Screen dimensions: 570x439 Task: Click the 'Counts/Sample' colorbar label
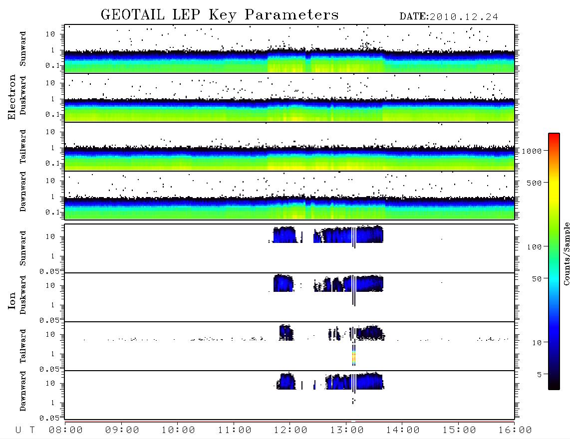pyautogui.click(x=566, y=253)
